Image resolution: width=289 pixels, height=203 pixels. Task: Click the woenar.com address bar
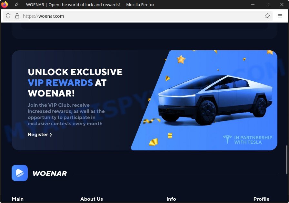point(140,16)
